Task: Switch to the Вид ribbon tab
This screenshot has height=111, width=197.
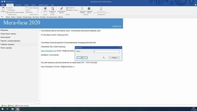Action: click(52, 5)
